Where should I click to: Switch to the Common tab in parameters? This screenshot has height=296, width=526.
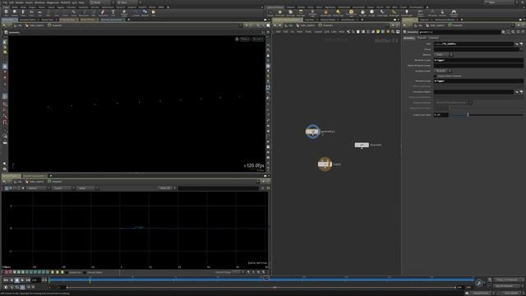pyautogui.click(x=433, y=38)
